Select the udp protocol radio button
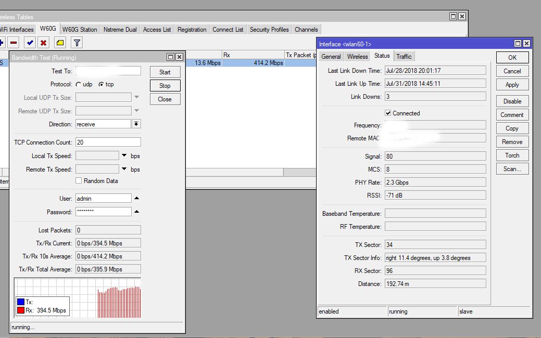 point(78,84)
